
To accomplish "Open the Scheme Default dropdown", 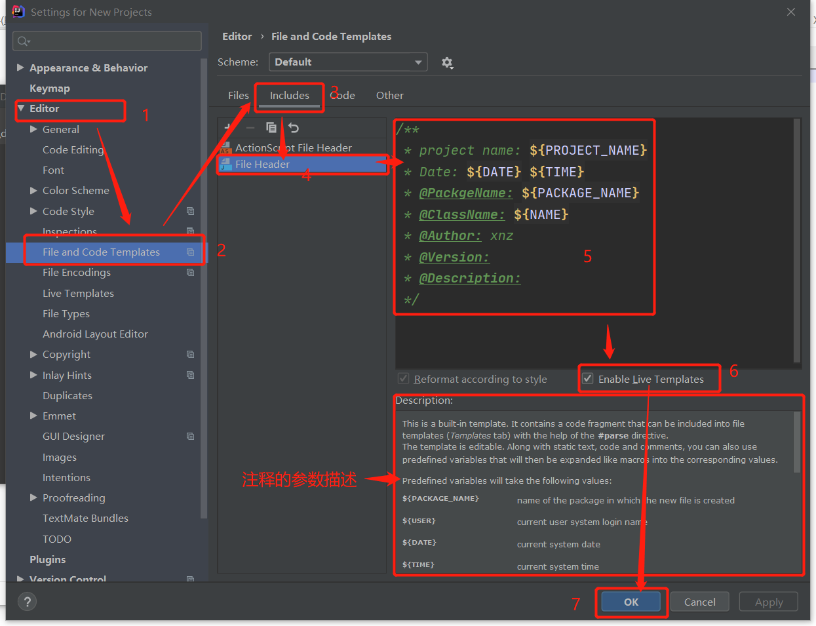I will coord(348,62).
